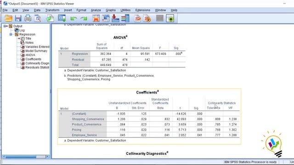Save the output document with the floppy icon

coord(18,18)
